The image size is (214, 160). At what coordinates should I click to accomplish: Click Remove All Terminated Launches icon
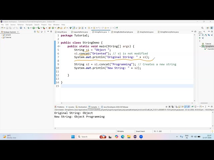[x=173, y=107]
